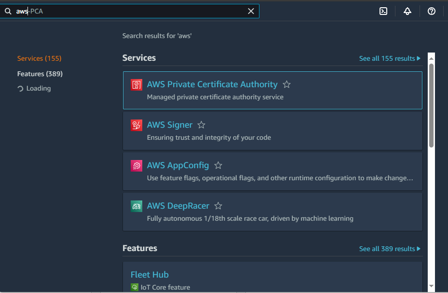
Task: Open the notifications bell icon
Action: (x=407, y=11)
